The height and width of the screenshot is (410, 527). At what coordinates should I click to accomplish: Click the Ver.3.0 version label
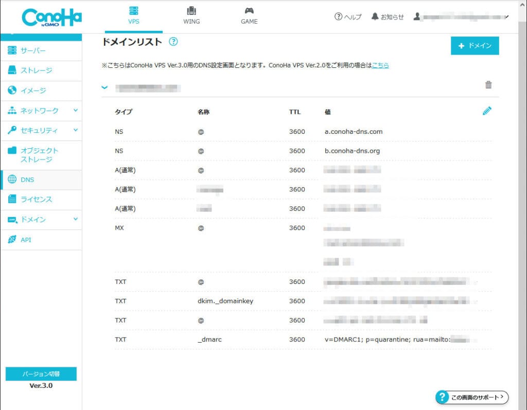[x=41, y=385]
